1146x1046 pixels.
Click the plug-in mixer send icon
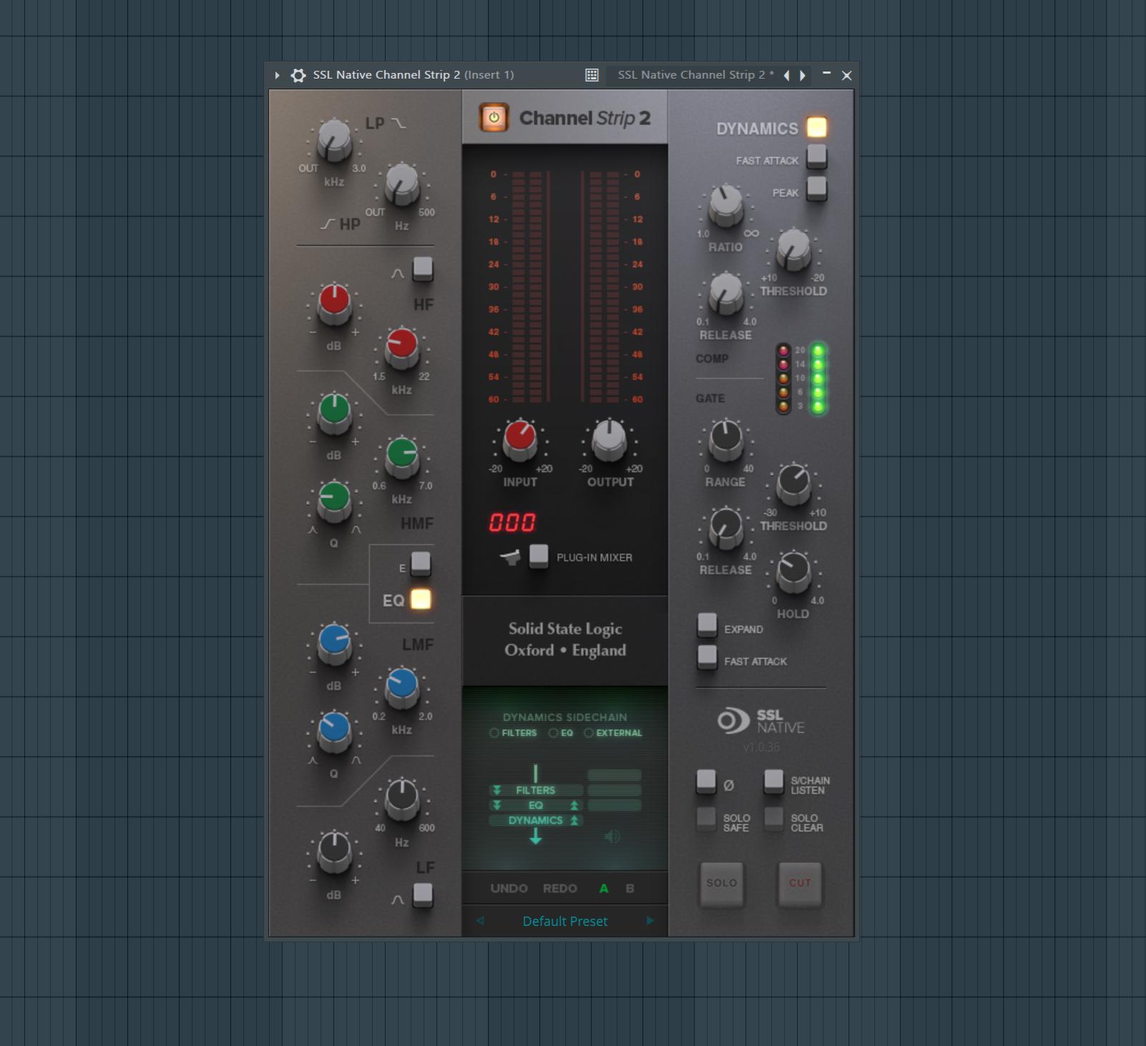pos(510,558)
